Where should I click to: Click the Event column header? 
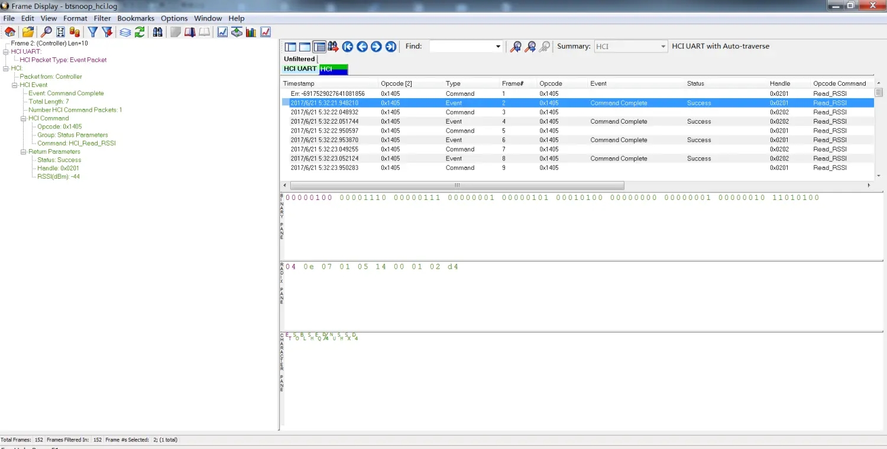[636, 83]
